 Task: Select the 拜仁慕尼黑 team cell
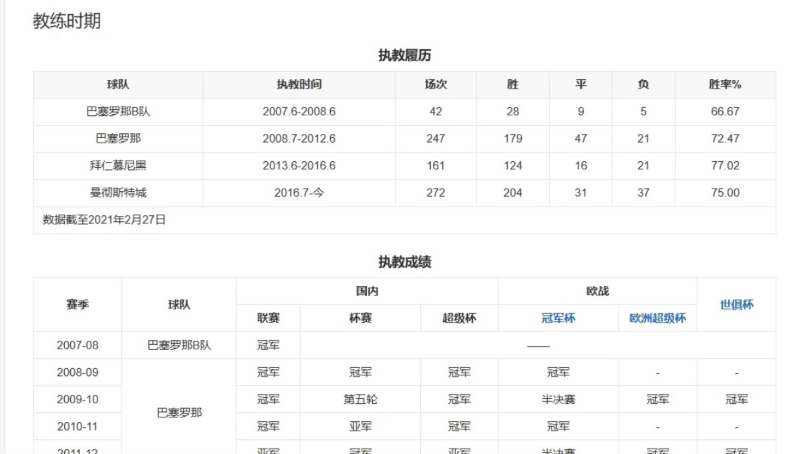pos(118,166)
